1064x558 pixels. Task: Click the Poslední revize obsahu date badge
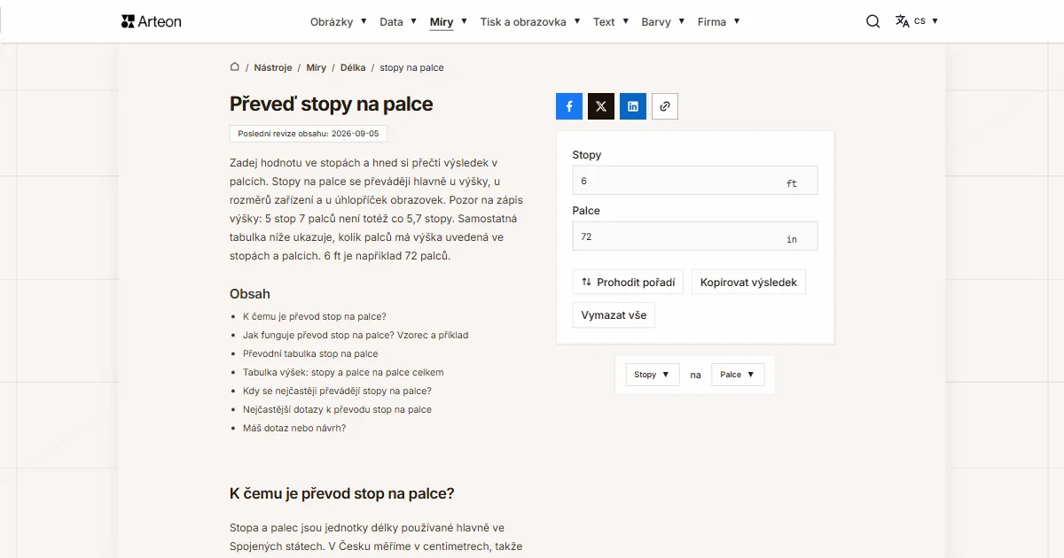pos(309,134)
